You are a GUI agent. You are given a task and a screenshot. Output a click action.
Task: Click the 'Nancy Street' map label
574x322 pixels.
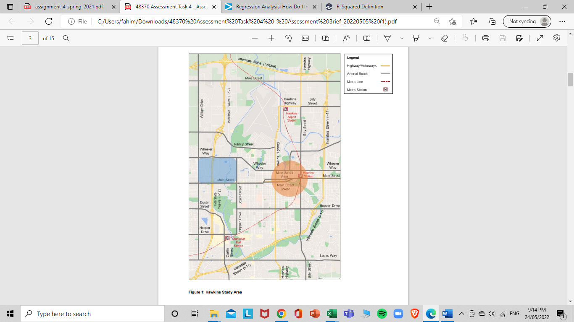[x=244, y=144]
